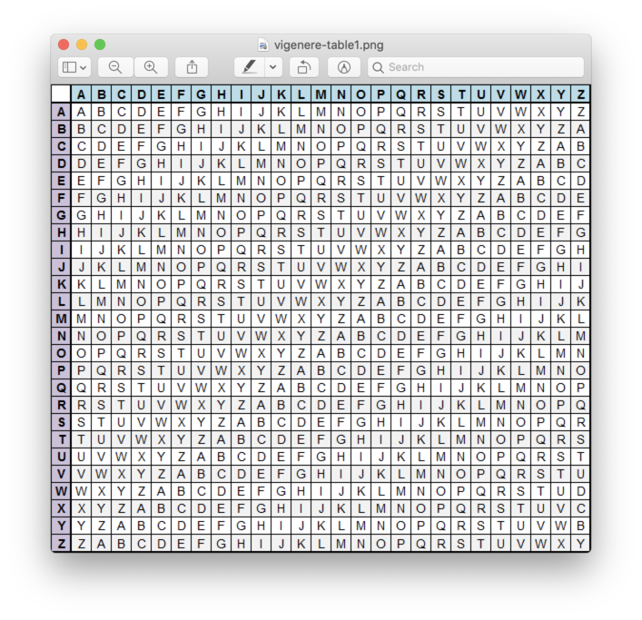Click the PNG file icon in the title bar
Screen dimensions: 642x620
[262, 44]
